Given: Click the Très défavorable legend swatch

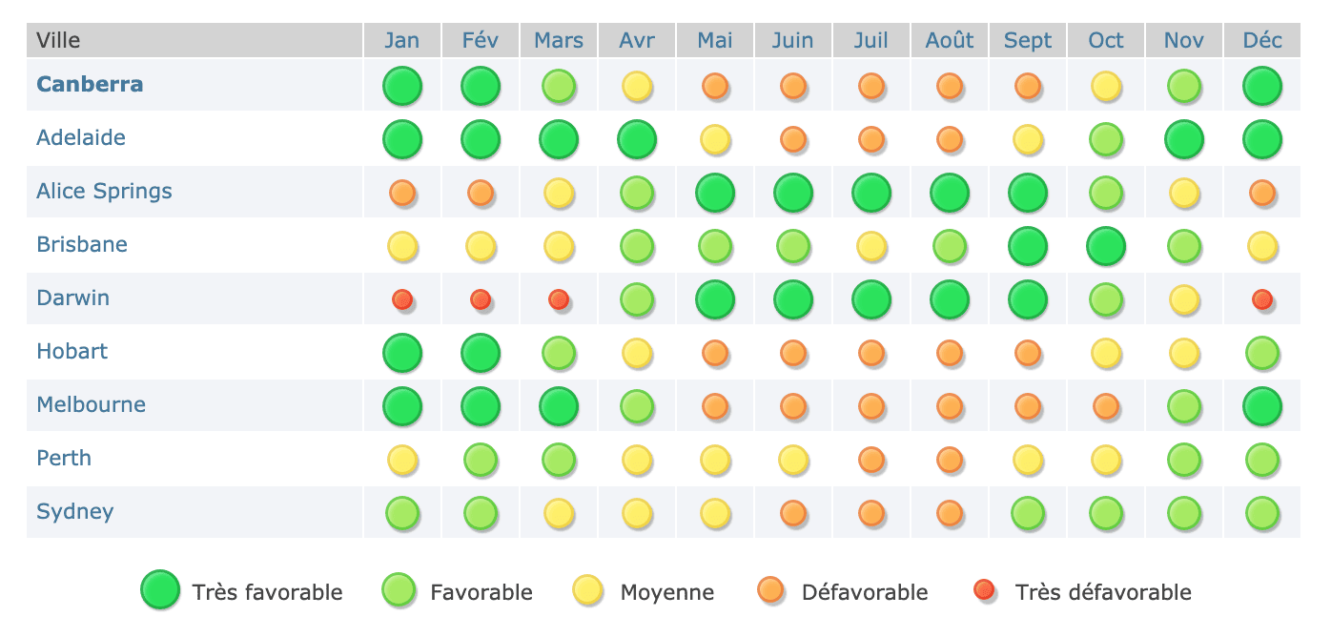Looking at the screenshot, I should click(984, 590).
